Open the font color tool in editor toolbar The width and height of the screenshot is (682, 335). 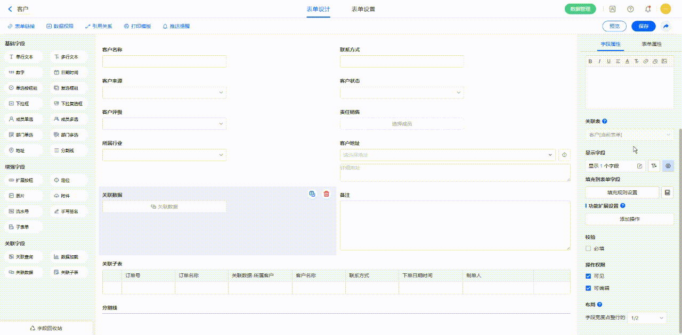627,61
